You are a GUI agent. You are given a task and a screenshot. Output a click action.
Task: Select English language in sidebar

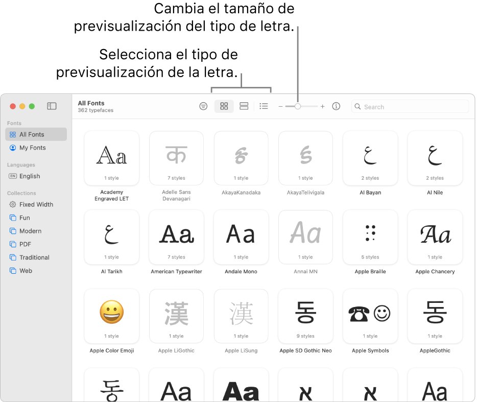pos(36,176)
